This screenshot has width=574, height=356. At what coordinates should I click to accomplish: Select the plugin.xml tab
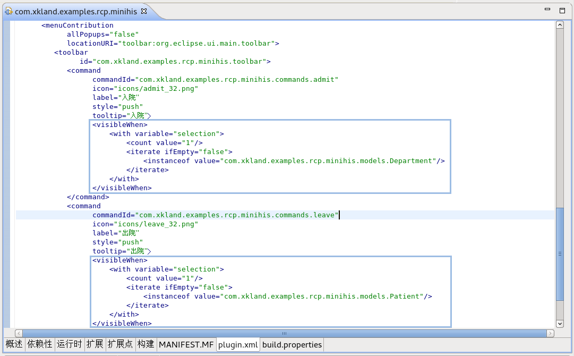click(x=238, y=345)
